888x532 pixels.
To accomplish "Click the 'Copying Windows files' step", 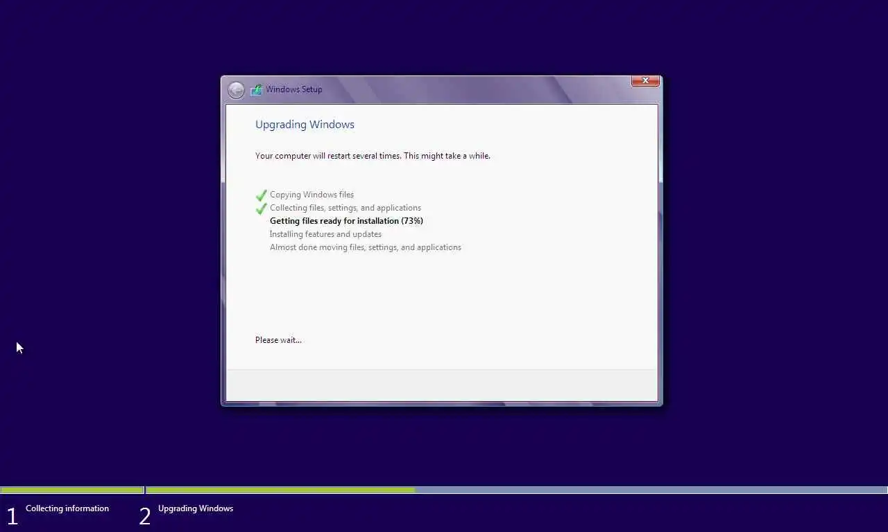I will 311,195.
